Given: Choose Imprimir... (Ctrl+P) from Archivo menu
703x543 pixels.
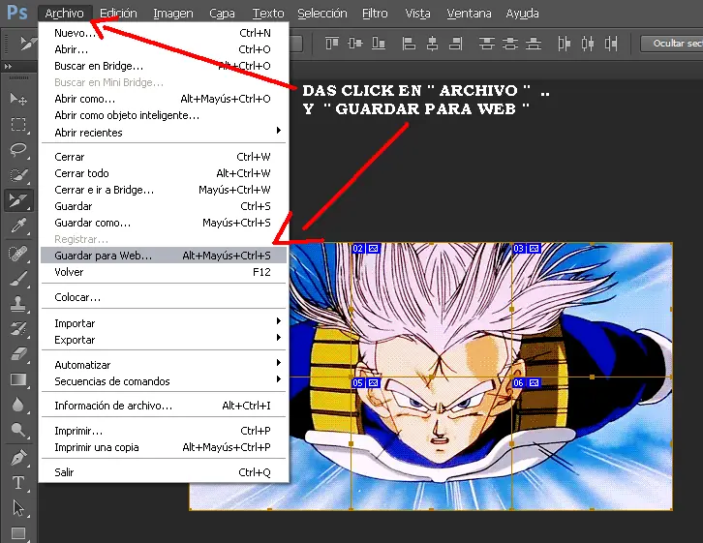Looking at the screenshot, I should tap(164, 431).
